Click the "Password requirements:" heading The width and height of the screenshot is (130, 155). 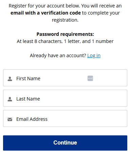pyautogui.click(x=65, y=34)
